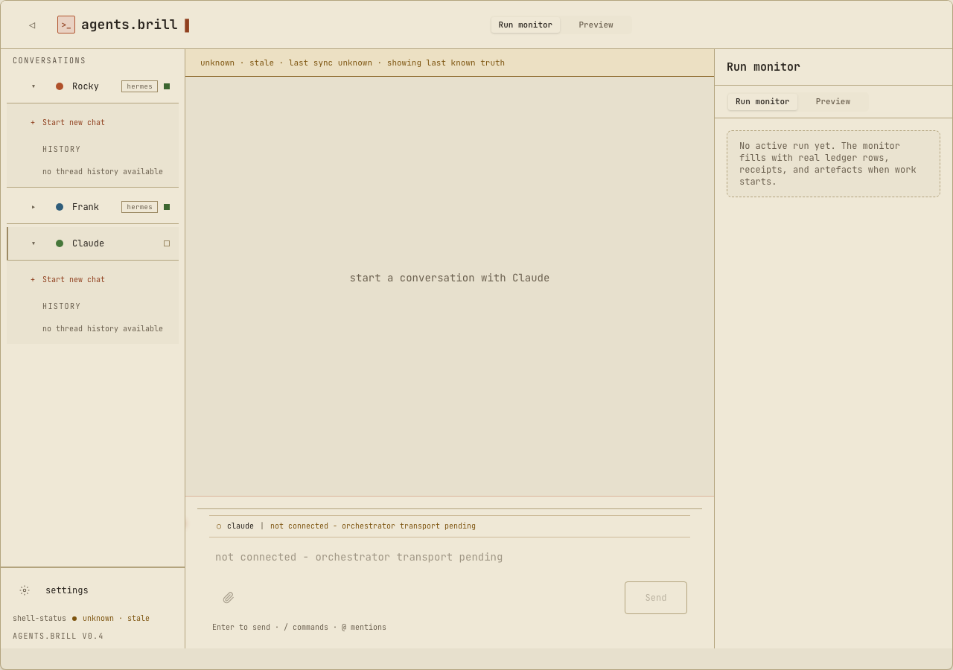Click the agents.brill title text
953x670 pixels.
(130, 25)
